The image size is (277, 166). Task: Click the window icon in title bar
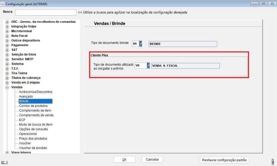coord(3,4)
